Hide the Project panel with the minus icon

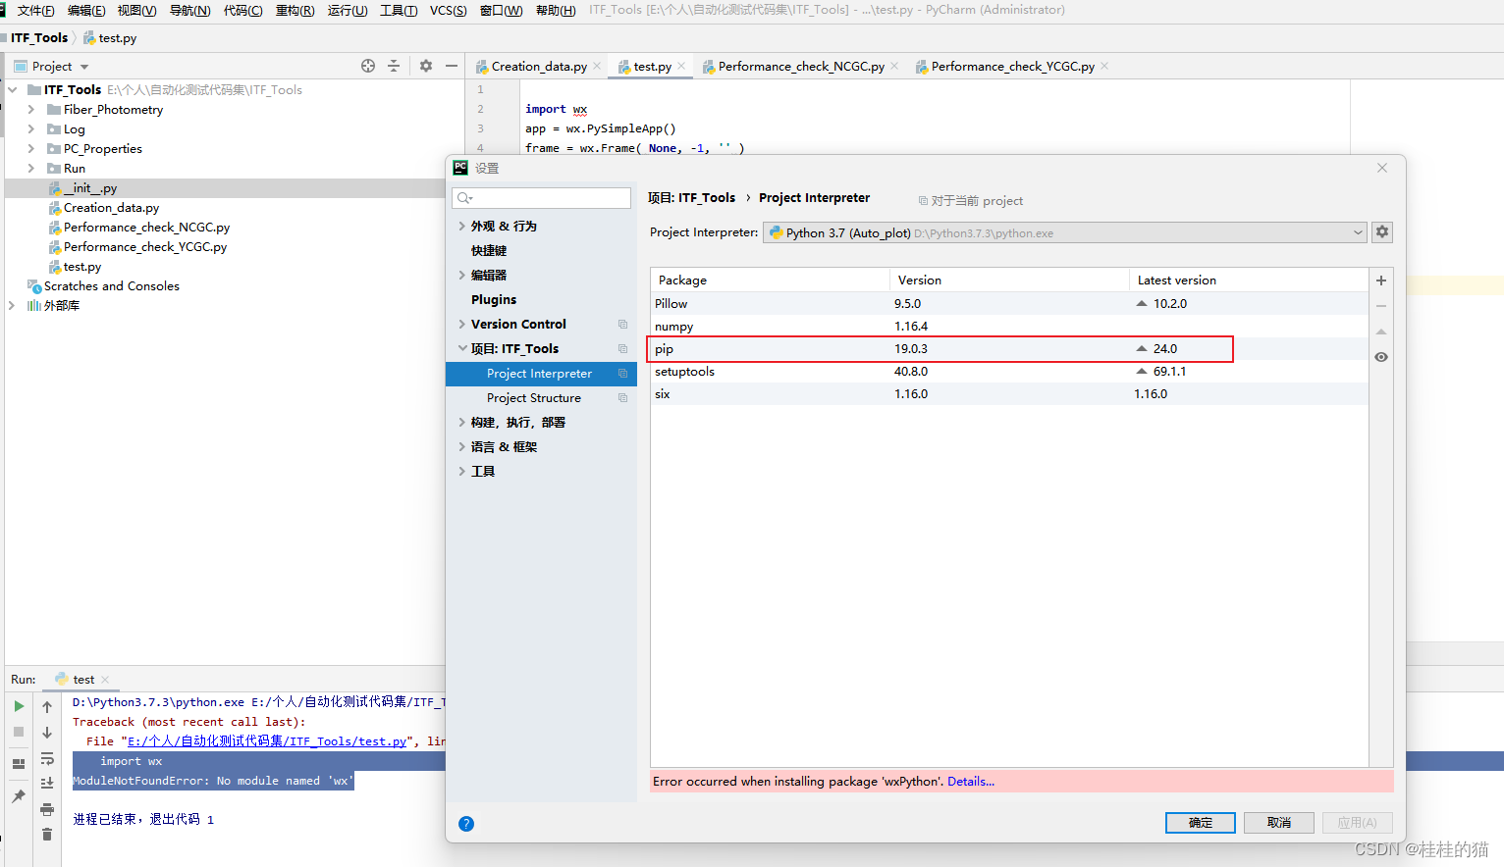click(452, 66)
